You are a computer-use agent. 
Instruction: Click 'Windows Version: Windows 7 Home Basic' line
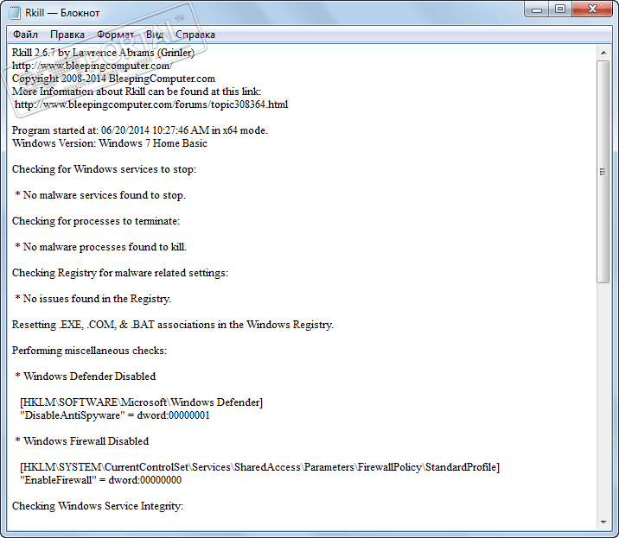pos(109,143)
